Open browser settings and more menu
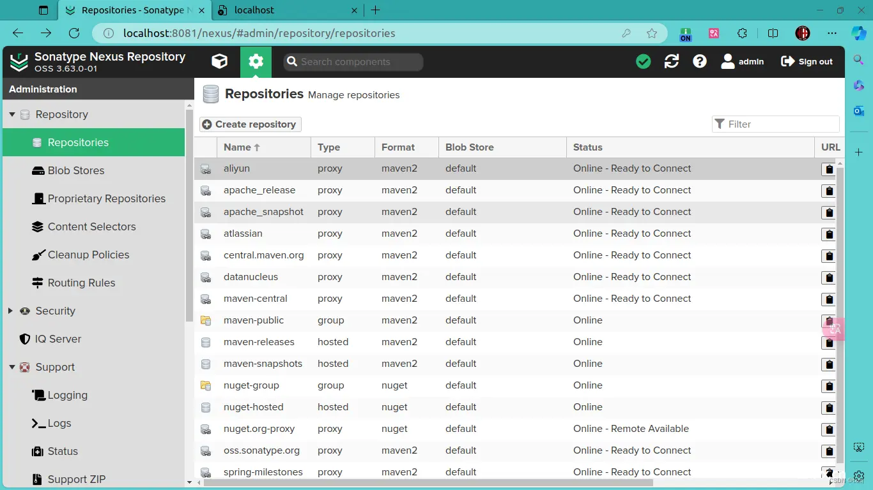 point(831,33)
